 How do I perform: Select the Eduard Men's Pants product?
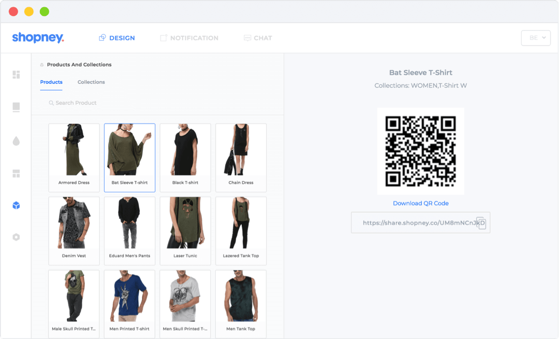[130, 231]
